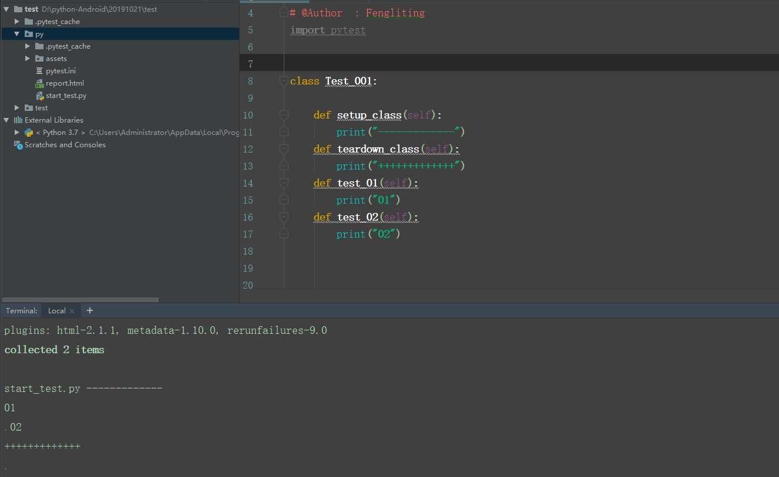This screenshot has height=477, width=779.
Task: Click the Python 3.7 interpreter icon
Action: [29, 132]
